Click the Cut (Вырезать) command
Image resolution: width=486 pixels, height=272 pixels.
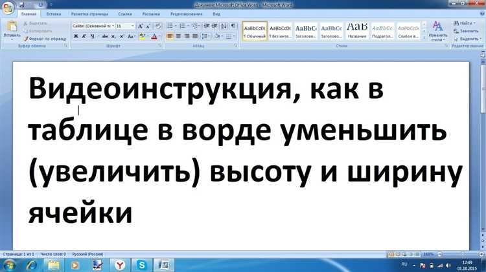(x=36, y=23)
